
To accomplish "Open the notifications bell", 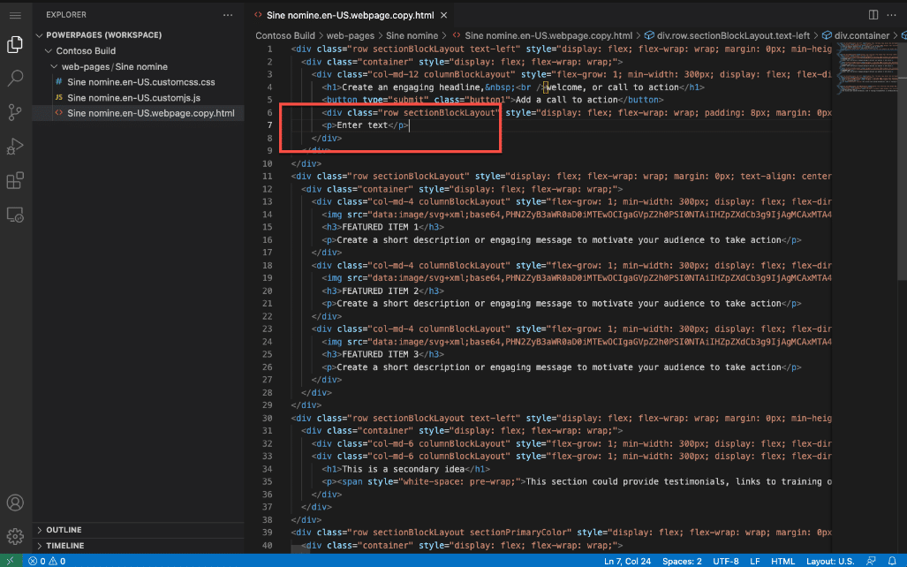I will pyautogui.click(x=891, y=561).
